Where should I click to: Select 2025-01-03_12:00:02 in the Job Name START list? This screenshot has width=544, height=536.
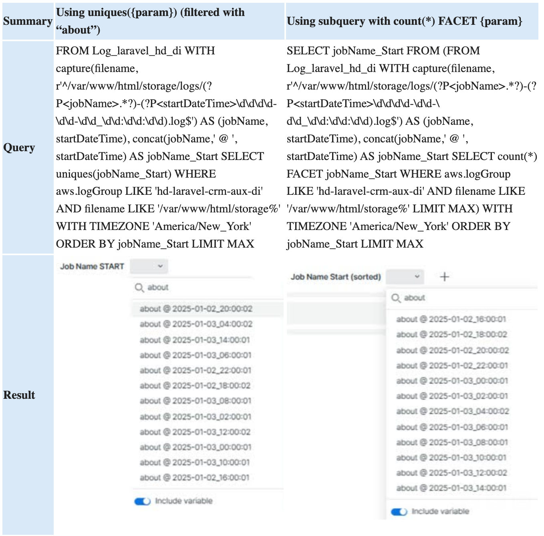coord(195,432)
